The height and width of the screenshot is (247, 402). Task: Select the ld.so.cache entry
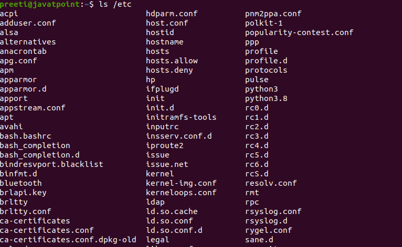[x=172, y=211]
